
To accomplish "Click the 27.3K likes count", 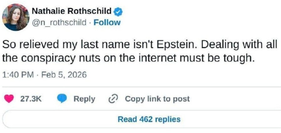I will pos(31,99).
